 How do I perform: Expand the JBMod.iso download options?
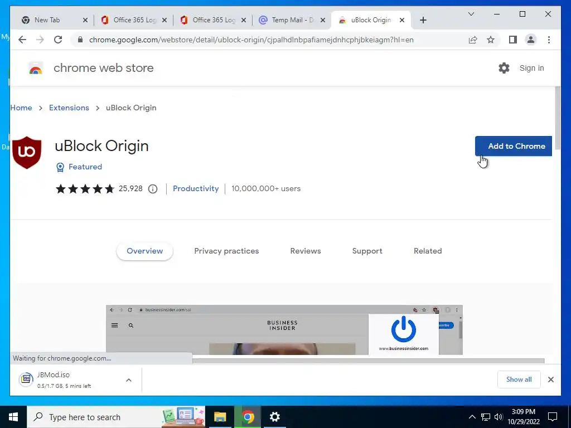129,380
